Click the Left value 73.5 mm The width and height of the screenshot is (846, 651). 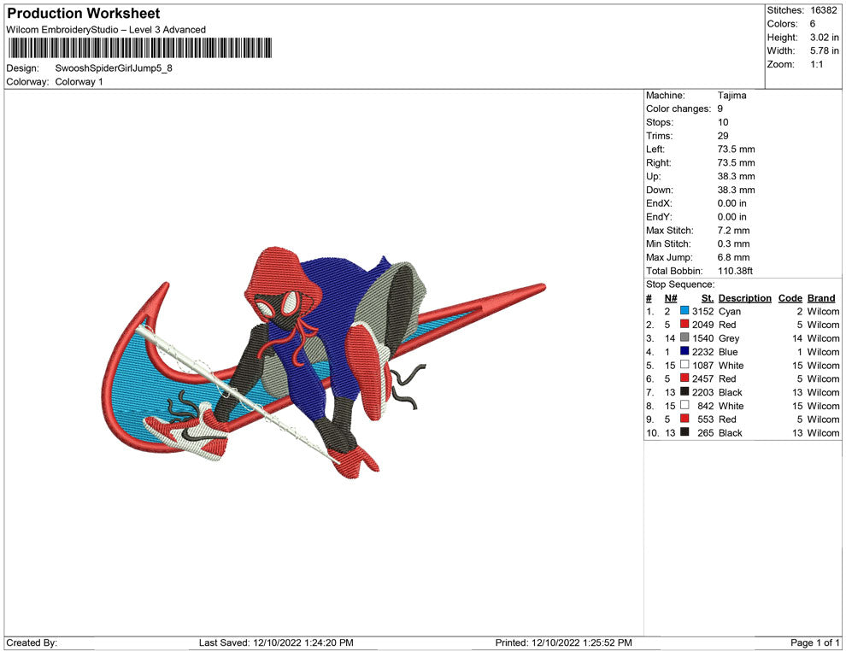[736, 149]
